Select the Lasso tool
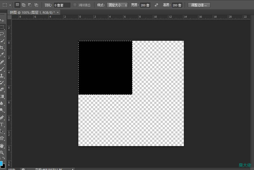Image resolution: width=254 pixels, height=170 pixels. pos(2,34)
